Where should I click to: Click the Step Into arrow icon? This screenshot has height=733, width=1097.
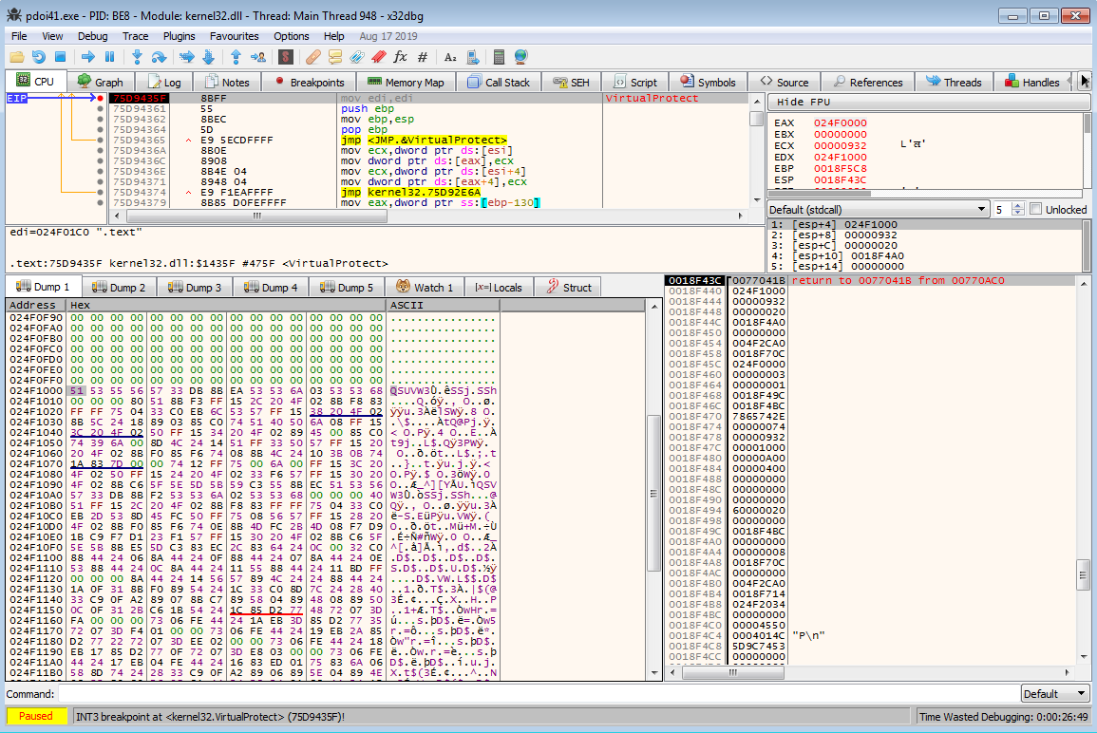(137, 57)
